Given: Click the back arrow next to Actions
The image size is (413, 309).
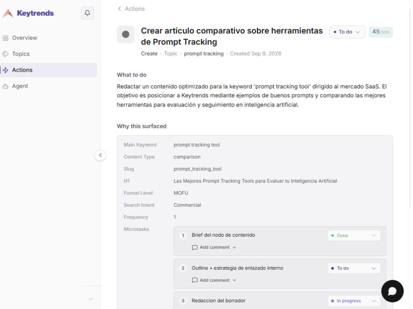Looking at the screenshot, I should click(x=119, y=9).
